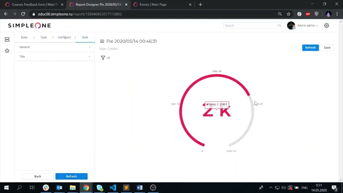Go to the Type step tab
This screenshot has height=193, width=343.
coord(43,37)
